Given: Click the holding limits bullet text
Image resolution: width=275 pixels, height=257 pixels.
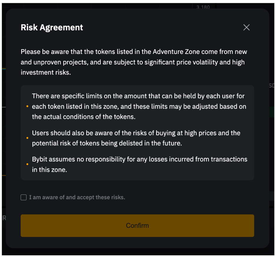Looking at the screenshot, I should point(138,106).
